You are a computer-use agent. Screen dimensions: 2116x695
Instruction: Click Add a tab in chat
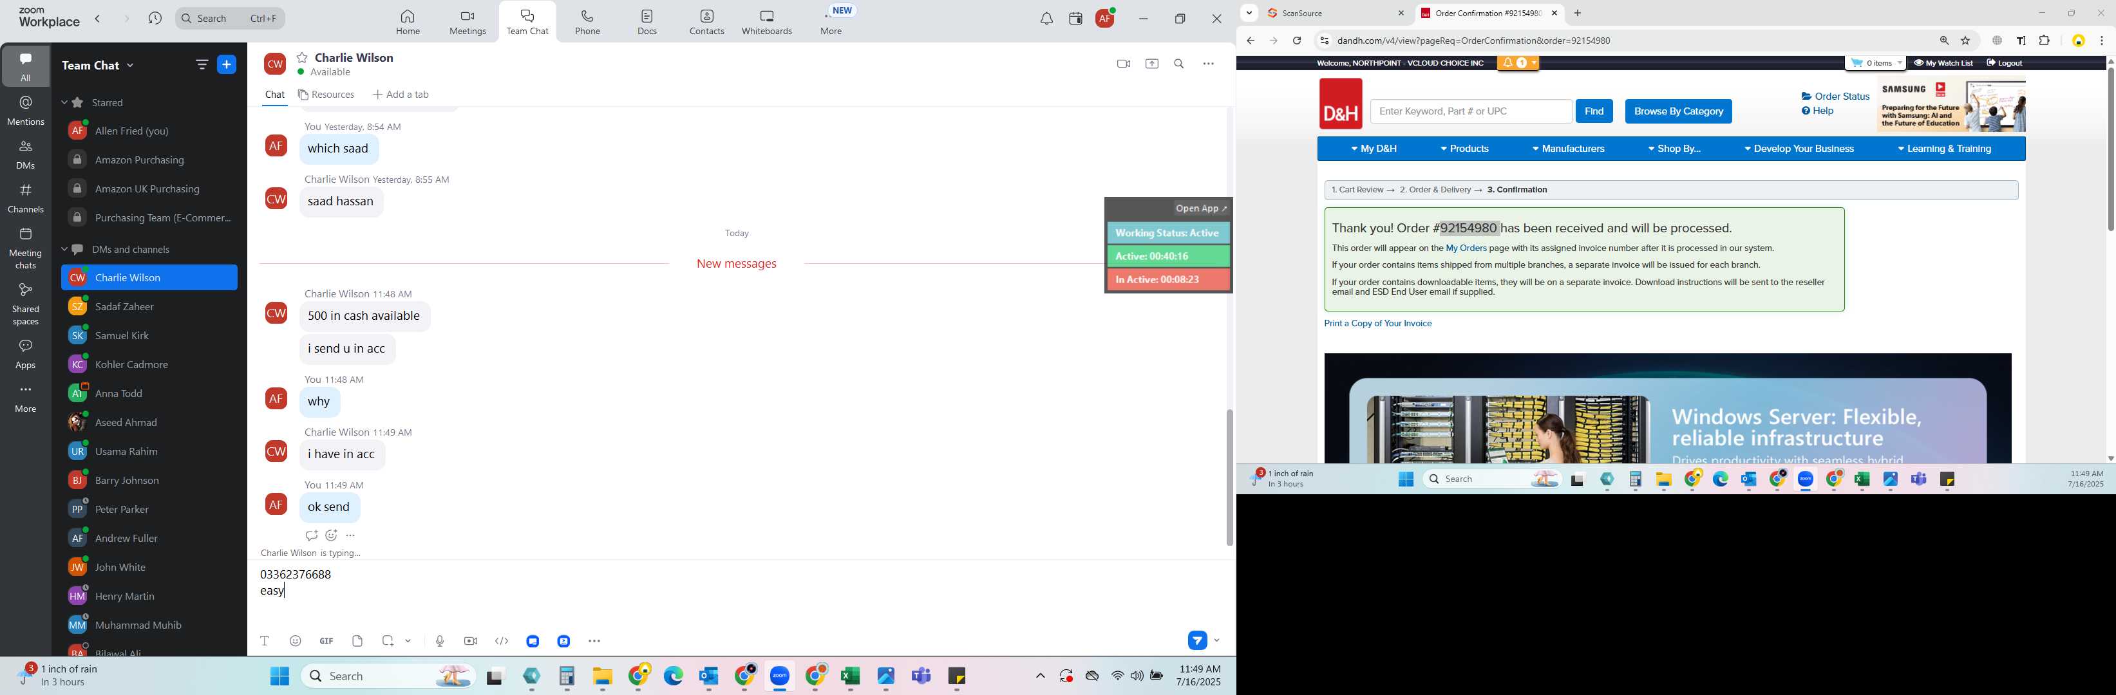coord(401,95)
